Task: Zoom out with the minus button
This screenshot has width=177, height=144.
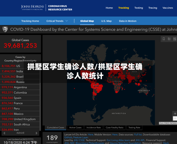Action: click(x=175, y=118)
